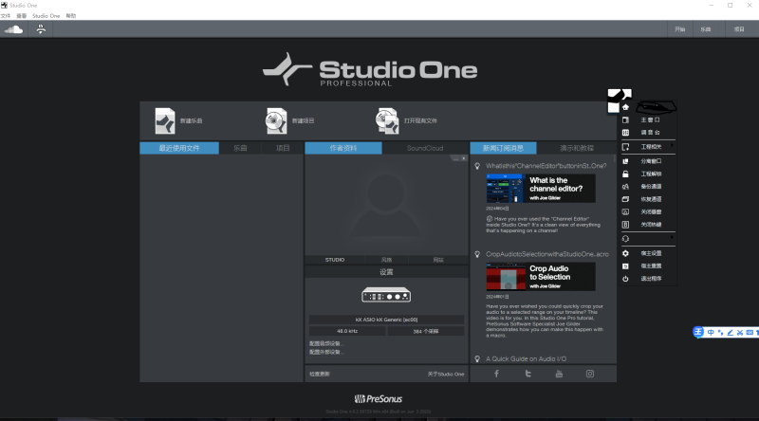759x421 pixels.
Task: Click the detach window icon 分离窗口
Action: [x=625, y=161]
